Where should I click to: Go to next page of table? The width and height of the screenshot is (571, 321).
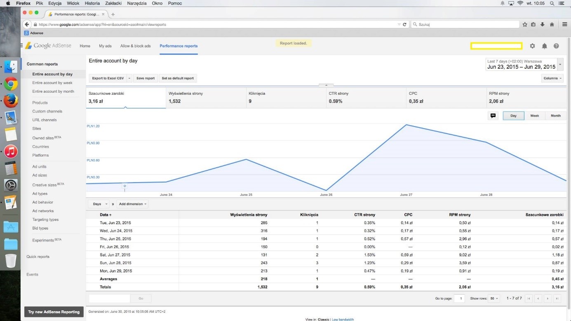click(x=548, y=298)
